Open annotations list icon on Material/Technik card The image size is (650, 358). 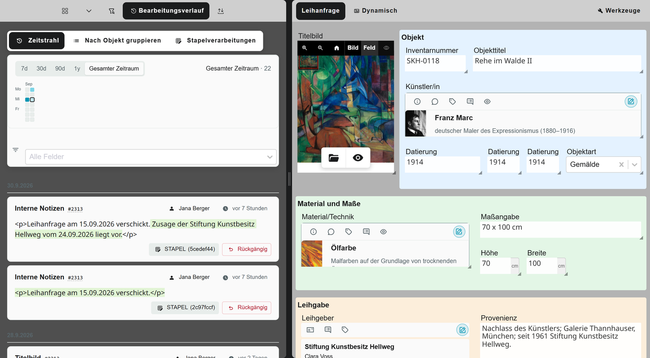coord(366,232)
